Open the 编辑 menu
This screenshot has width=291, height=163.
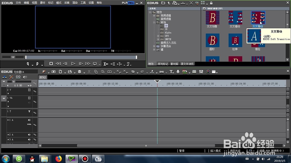point(26,3)
